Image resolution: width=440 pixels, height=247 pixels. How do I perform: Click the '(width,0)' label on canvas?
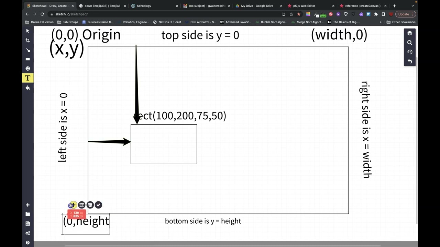[339, 35]
